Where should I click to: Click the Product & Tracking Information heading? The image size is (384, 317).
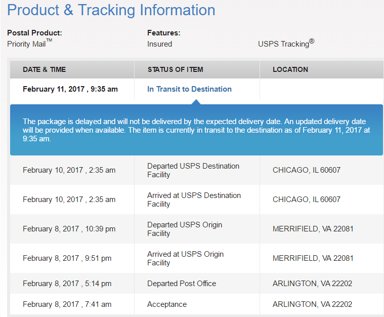(x=111, y=10)
